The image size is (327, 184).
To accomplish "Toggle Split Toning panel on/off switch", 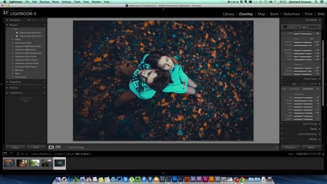I will click(x=282, y=124).
